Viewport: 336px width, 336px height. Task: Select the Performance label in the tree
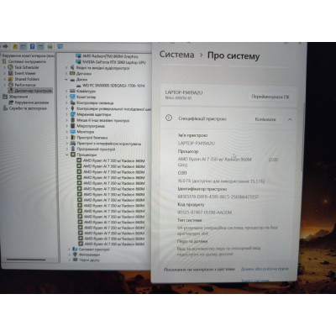pyautogui.click(x=25, y=85)
